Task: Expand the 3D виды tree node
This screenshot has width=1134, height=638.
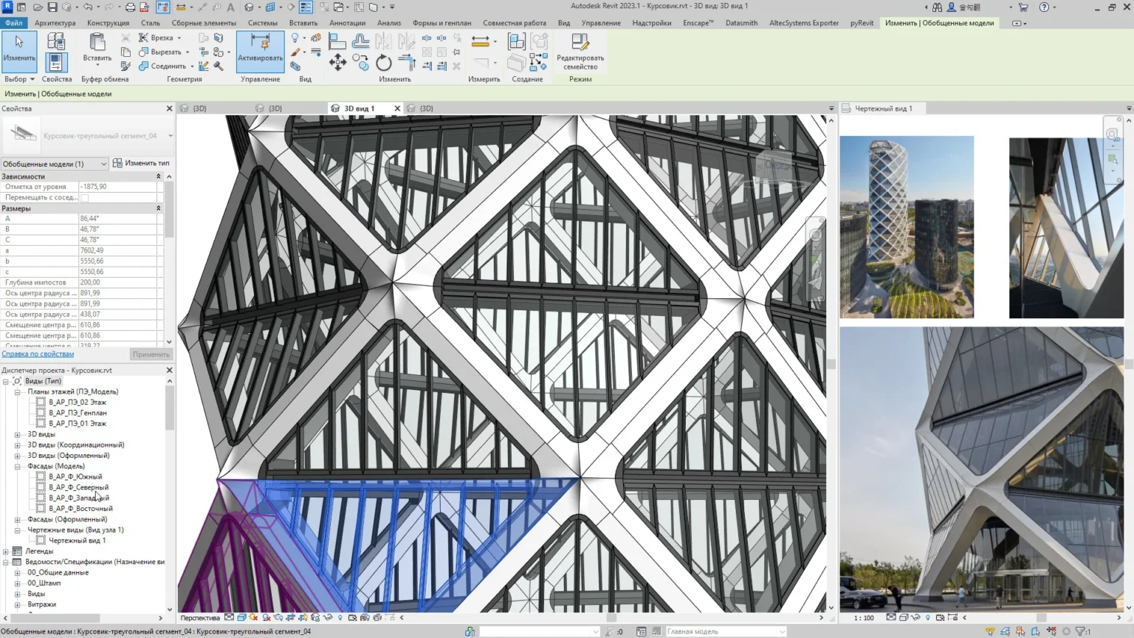Action: pyautogui.click(x=18, y=435)
